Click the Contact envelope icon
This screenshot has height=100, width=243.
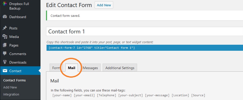click(5, 71)
